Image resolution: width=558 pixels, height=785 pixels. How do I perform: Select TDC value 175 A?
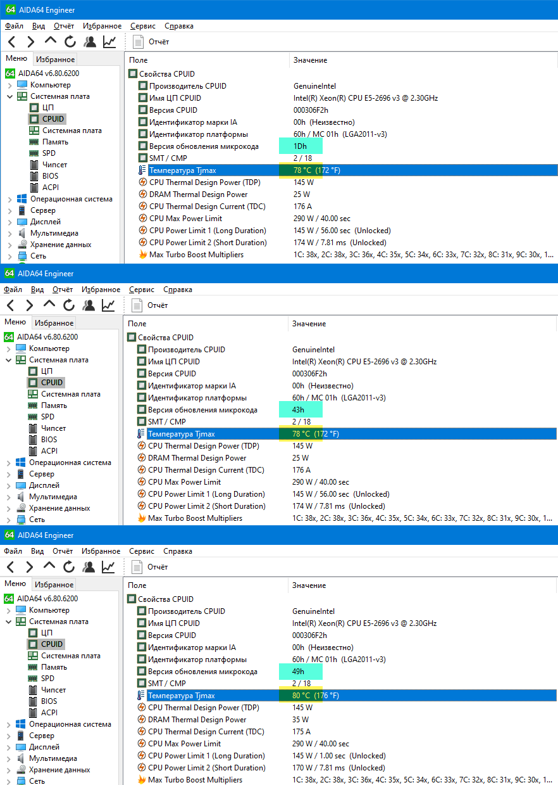(301, 732)
